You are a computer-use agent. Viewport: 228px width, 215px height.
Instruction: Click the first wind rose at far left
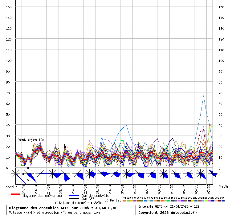pos(15,174)
